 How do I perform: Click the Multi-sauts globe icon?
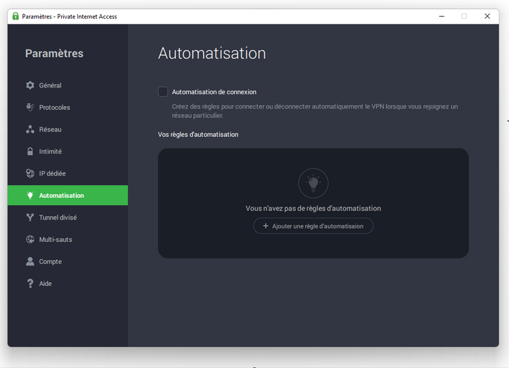tap(30, 240)
